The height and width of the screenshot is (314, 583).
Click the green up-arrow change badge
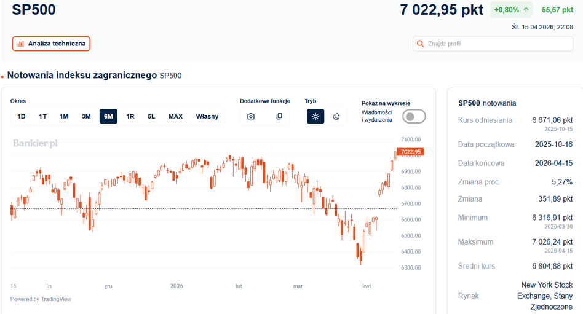tap(511, 10)
